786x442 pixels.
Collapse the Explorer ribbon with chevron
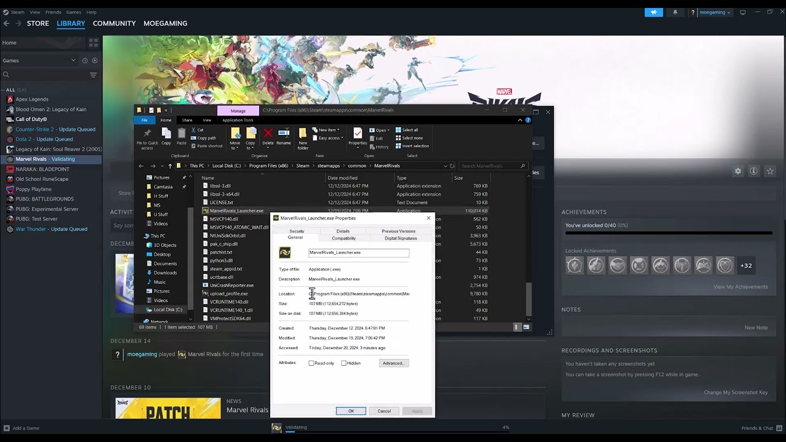click(520, 120)
